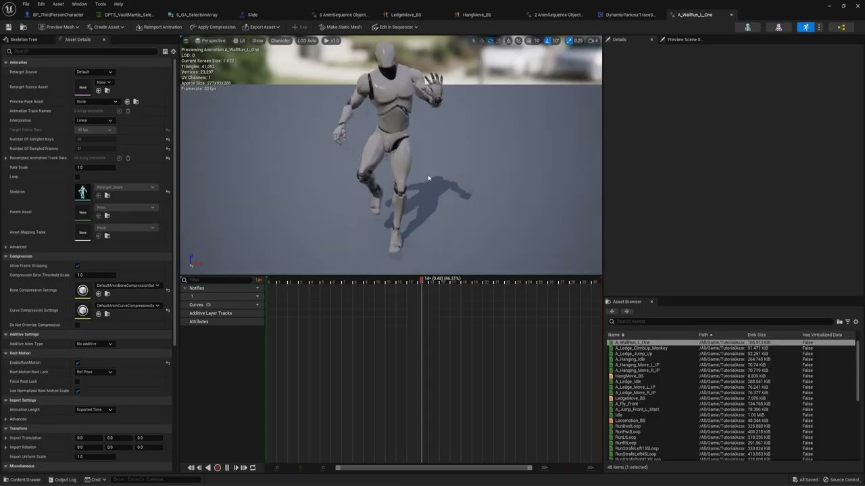Toggle the viewport grid snapping icon
Image resolution: width=865 pixels, height=486 pixels.
pos(528,40)
